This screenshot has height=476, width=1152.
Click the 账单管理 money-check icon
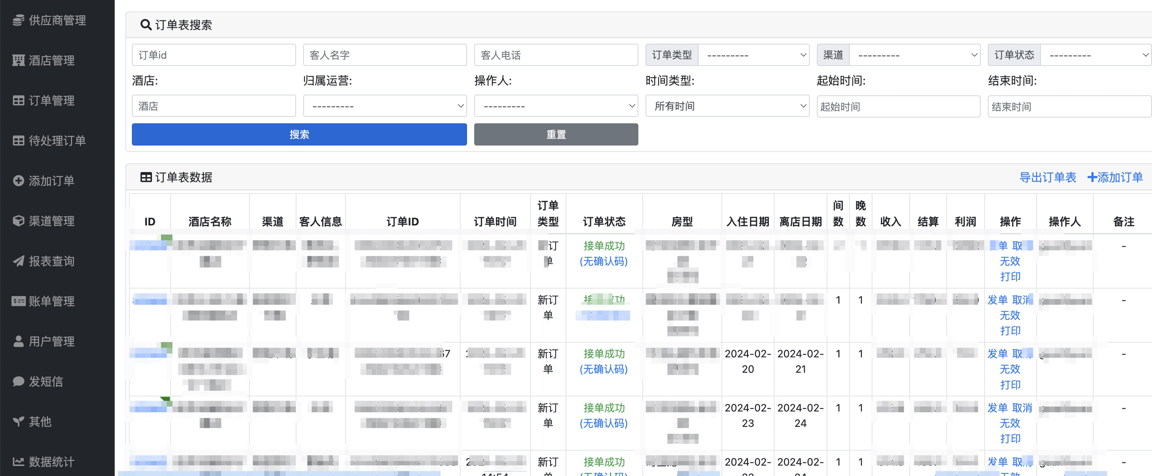click(18, 301)
